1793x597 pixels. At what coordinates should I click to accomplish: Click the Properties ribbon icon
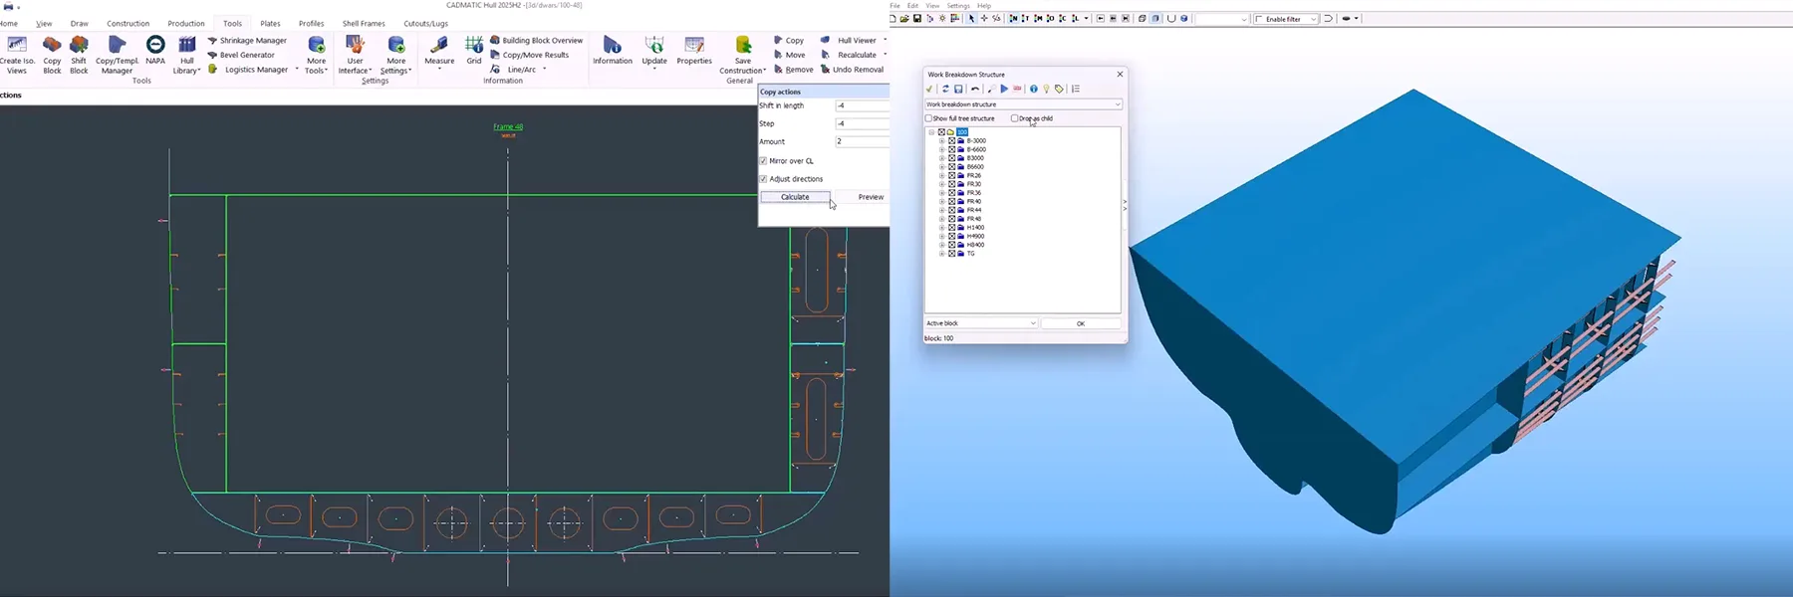[x=694, y=51]
